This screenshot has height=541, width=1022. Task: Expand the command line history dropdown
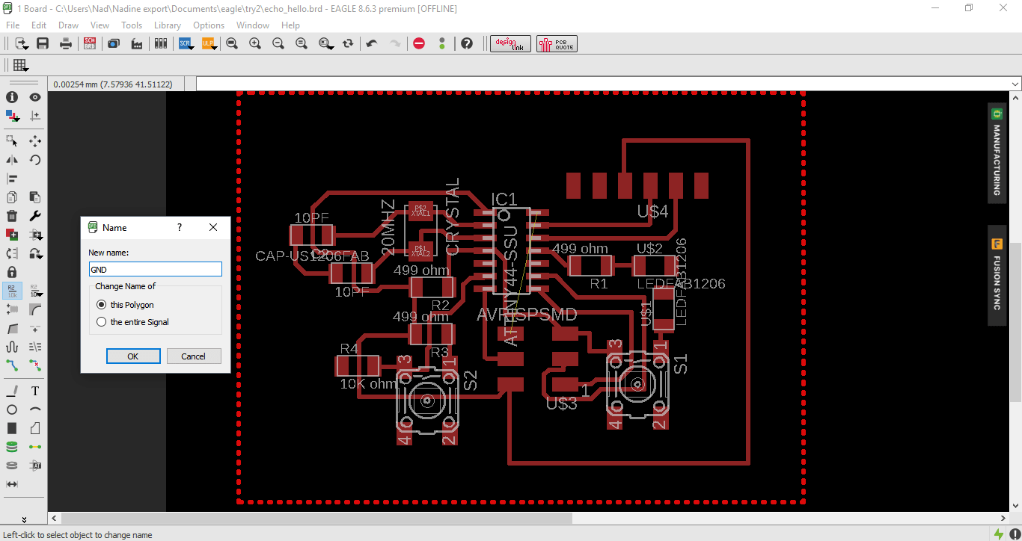(x=1015, y=84)
